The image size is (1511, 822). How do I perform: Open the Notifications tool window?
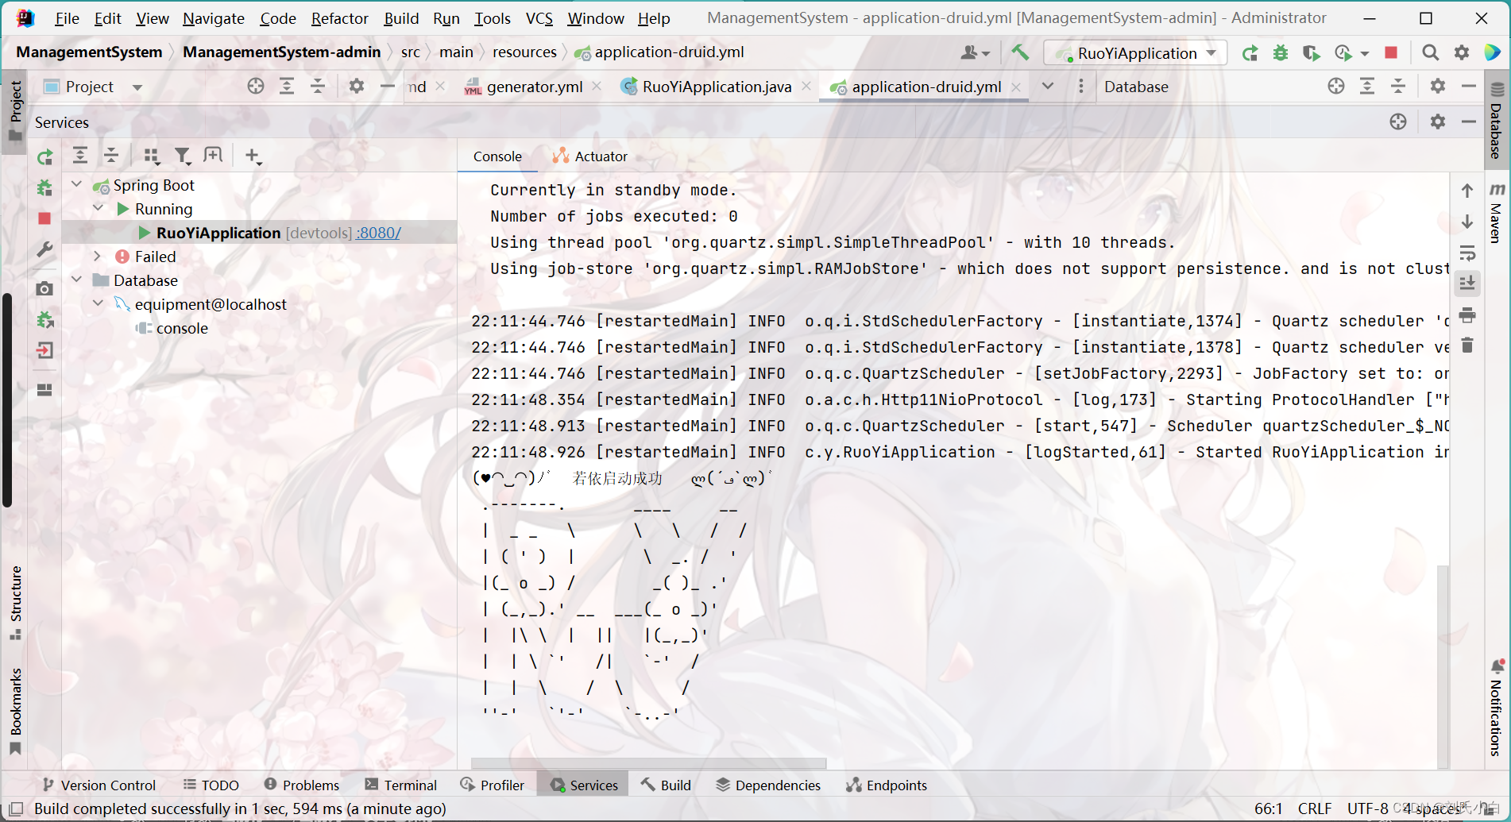point(1497,708)
